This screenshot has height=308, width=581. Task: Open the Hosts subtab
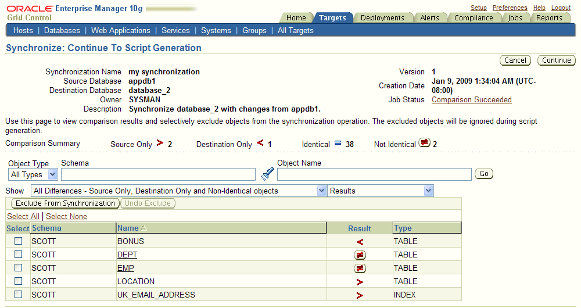pyautogui.click(x=23, y=30)
